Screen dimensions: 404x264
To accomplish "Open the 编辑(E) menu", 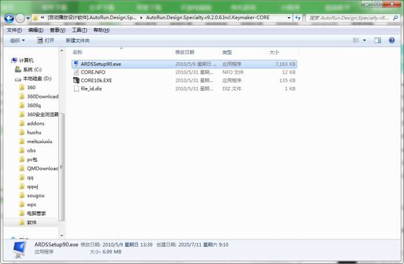I will (36, 30).
